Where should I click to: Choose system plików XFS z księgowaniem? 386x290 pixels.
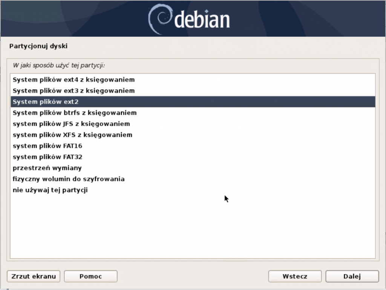(72, 135)
